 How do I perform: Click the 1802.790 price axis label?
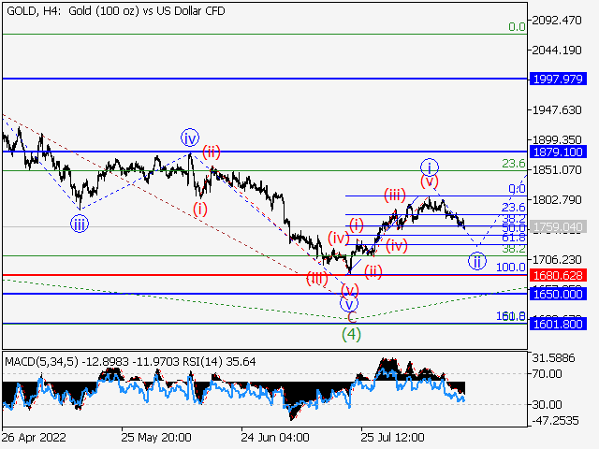[557, 199]
